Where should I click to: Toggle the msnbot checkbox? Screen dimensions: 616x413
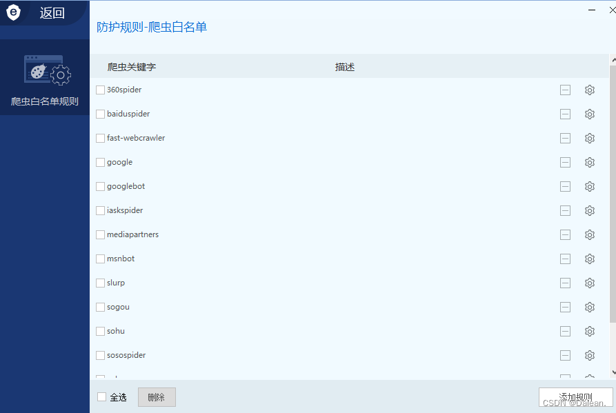coord(100,259)
